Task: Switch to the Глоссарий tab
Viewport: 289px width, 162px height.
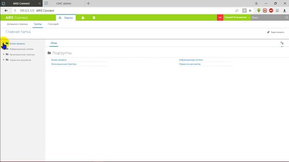Action: [x=53, y=24]
